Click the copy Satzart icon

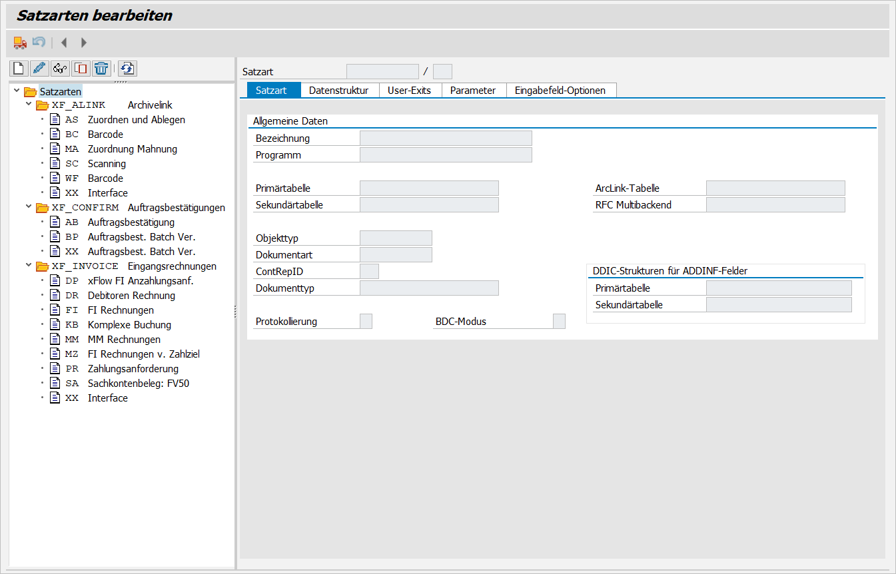coord(81,68)
